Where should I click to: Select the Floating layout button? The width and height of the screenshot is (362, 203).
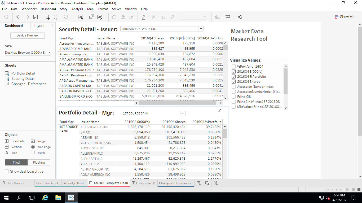pos(39,162)
